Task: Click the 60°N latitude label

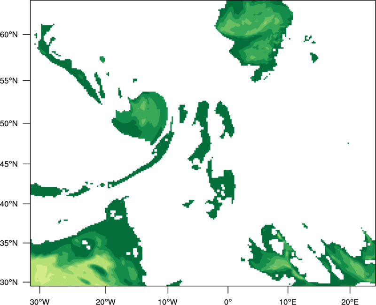Action: 9,34
